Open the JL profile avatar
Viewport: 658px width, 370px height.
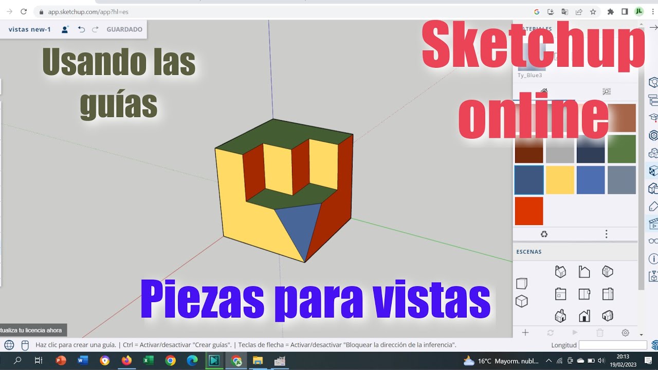639,11
